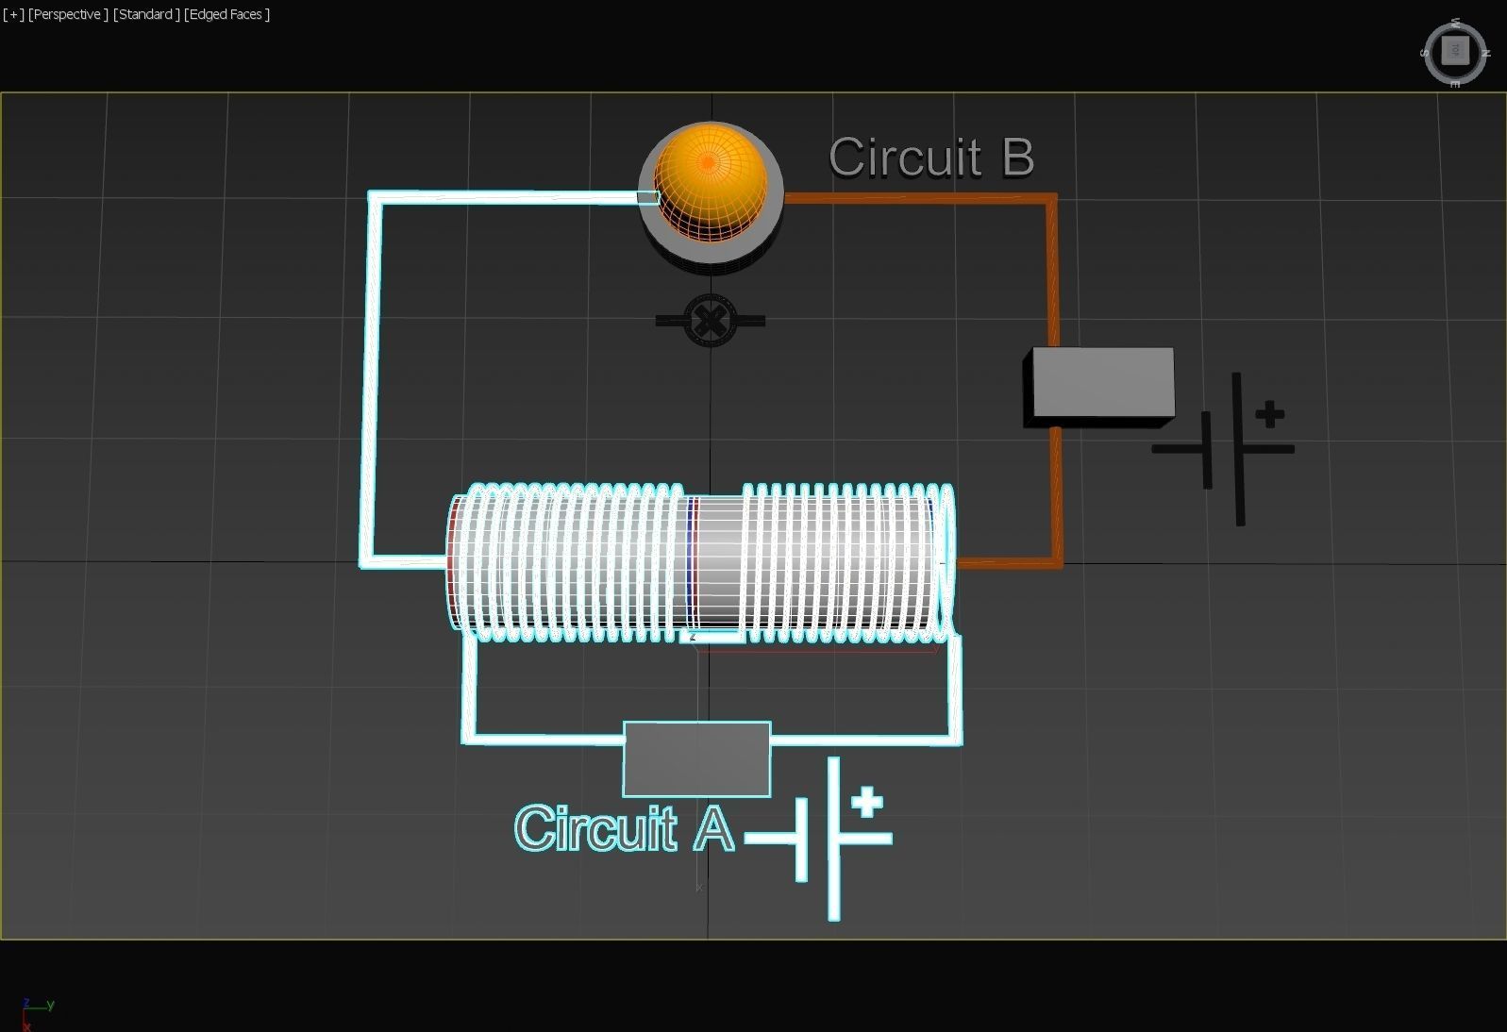Select the gray box on Circuit A wire
Screen dimensions: 1507x1032
697,759
